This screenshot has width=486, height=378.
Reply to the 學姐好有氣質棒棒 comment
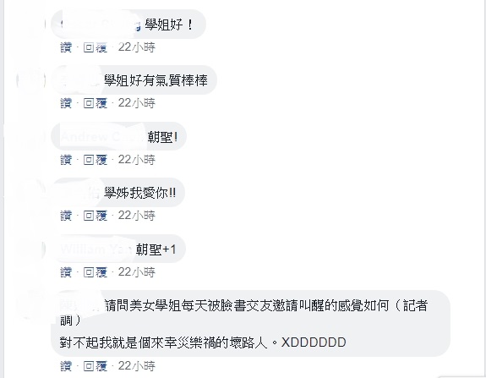pyautogui.click(x=96, y=103)
